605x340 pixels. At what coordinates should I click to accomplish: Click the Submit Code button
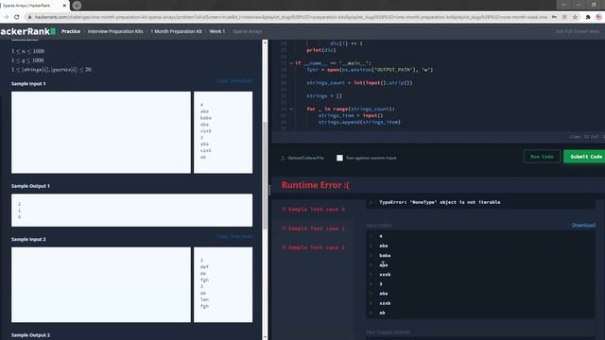pyautogui.click(x=584, y=157)
